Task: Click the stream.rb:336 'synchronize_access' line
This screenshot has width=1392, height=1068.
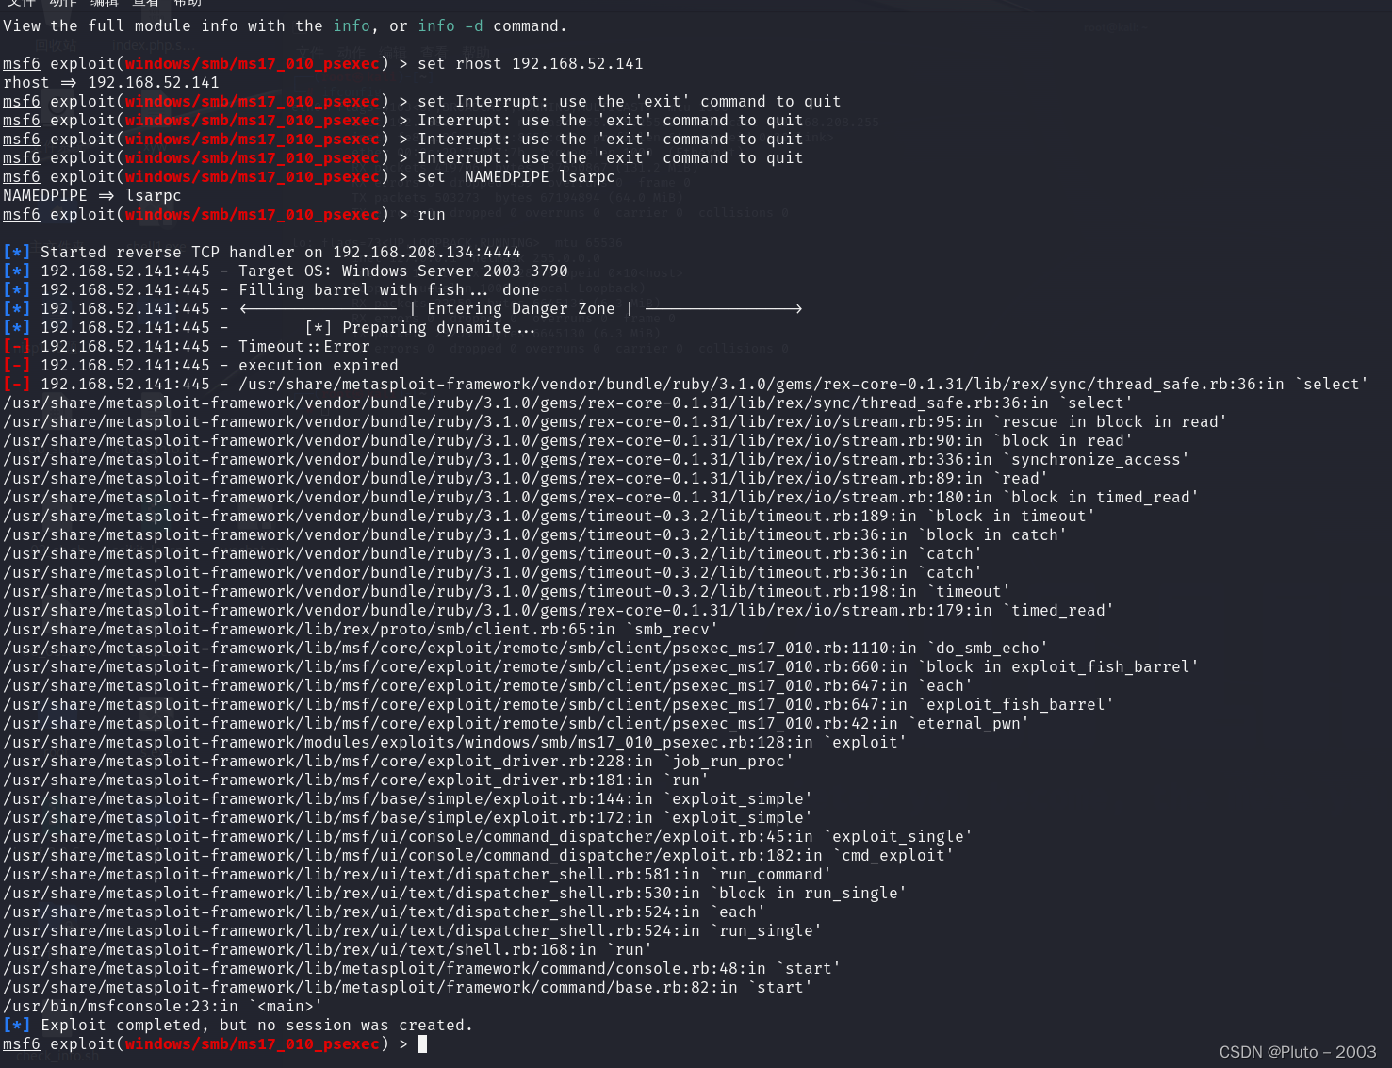Action: coord(596,459)
